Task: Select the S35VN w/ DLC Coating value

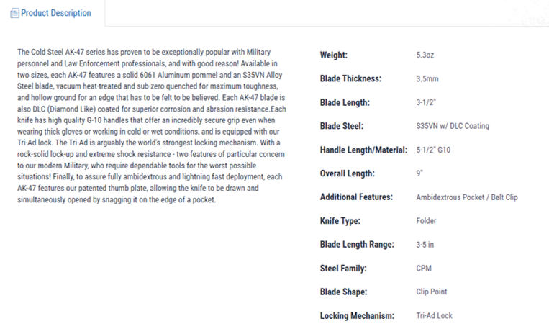Action: point(453,126)
